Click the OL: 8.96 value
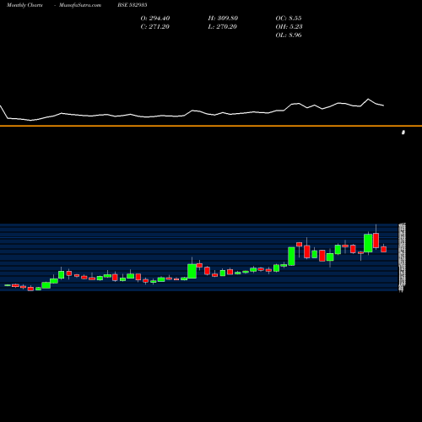Screen dimensions: 422x422 [x=289, y=35]
